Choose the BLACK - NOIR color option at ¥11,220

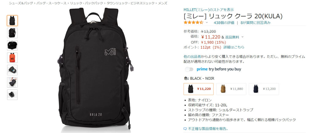click(x=198, y=89)
